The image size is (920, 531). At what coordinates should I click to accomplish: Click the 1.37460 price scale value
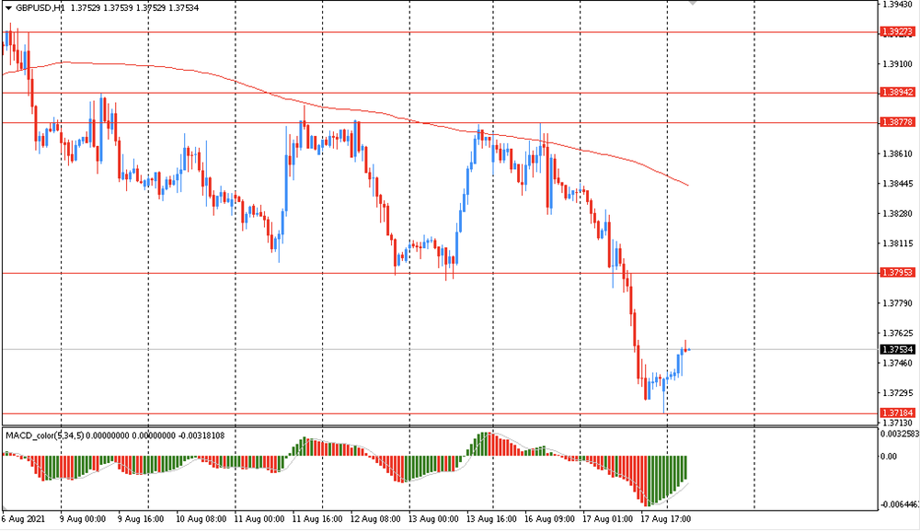[x=898, y=364]
